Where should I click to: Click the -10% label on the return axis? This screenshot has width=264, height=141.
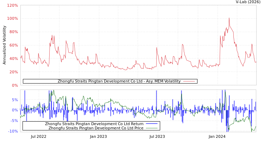(x=13, y=131)
